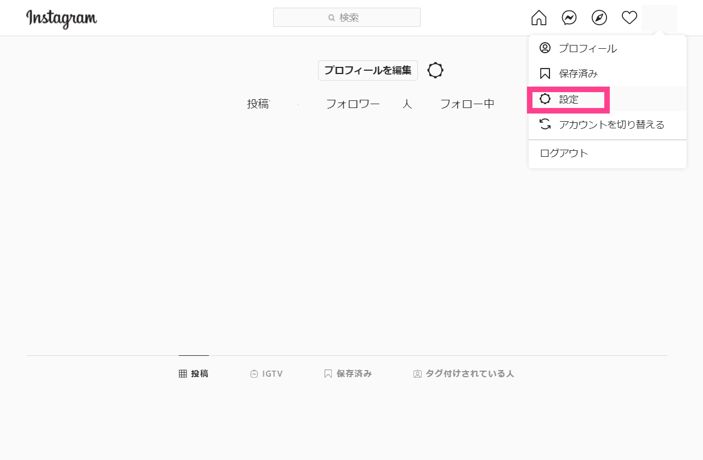Click the profile avatar in top navigation
This screenshot has width=703, height=460.
click(x=659, y=18)
